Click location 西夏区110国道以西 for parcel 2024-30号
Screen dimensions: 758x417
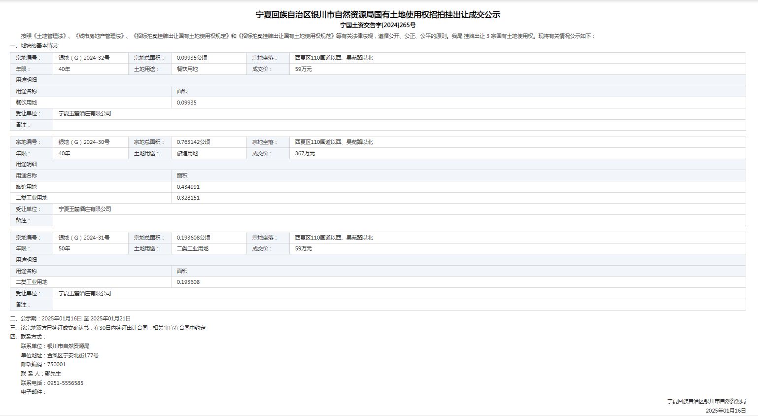334,142
